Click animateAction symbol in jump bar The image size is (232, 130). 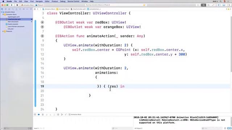[94, 9]
